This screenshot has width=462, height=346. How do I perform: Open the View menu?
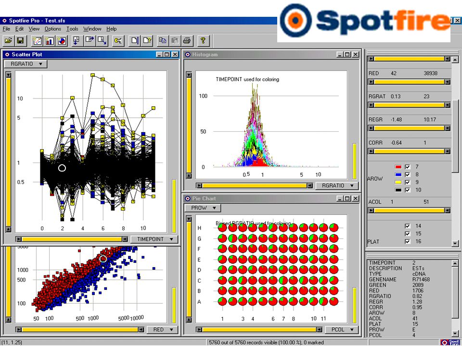[34, 29]
